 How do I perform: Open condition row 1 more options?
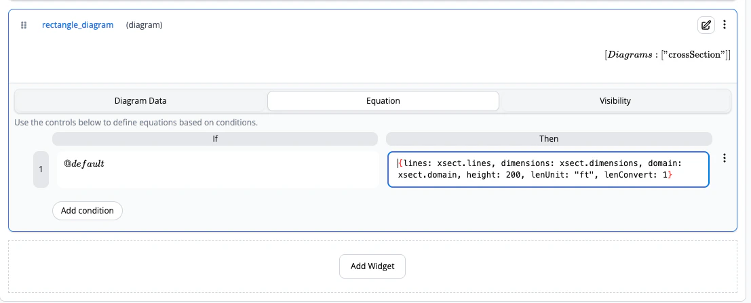(725, 158)
